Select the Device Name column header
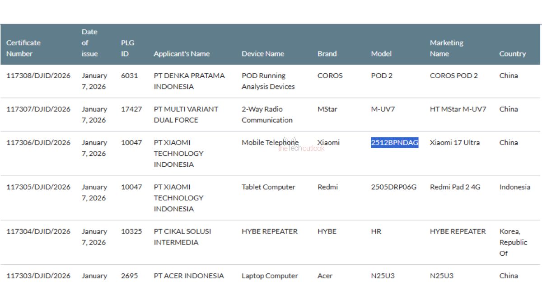The height and width of the screenshot is (305, 542). pos(263,54)
